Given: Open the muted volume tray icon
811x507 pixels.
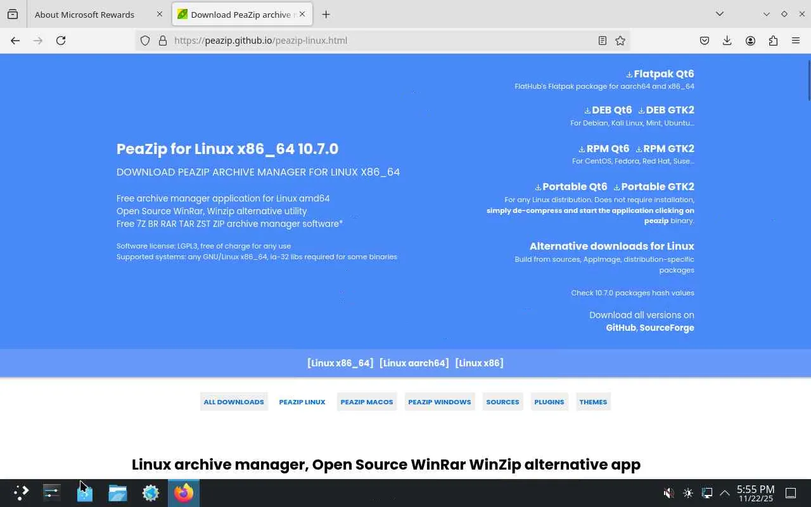Looking at the screenshot, I should (x=668, y=493).
